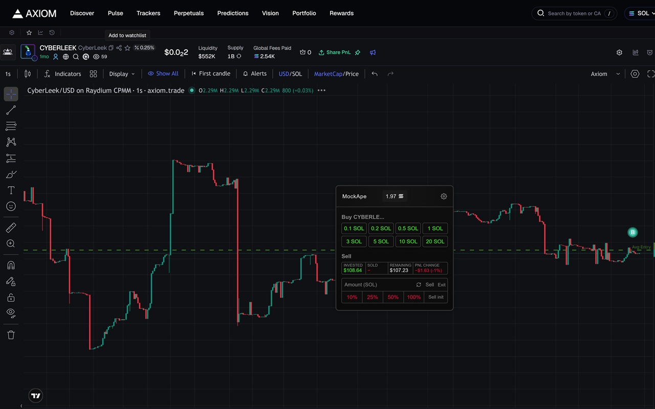Viewport: 655px width, 409px height.
Task: Open the Portfolio section
Action: coord(304,13)
